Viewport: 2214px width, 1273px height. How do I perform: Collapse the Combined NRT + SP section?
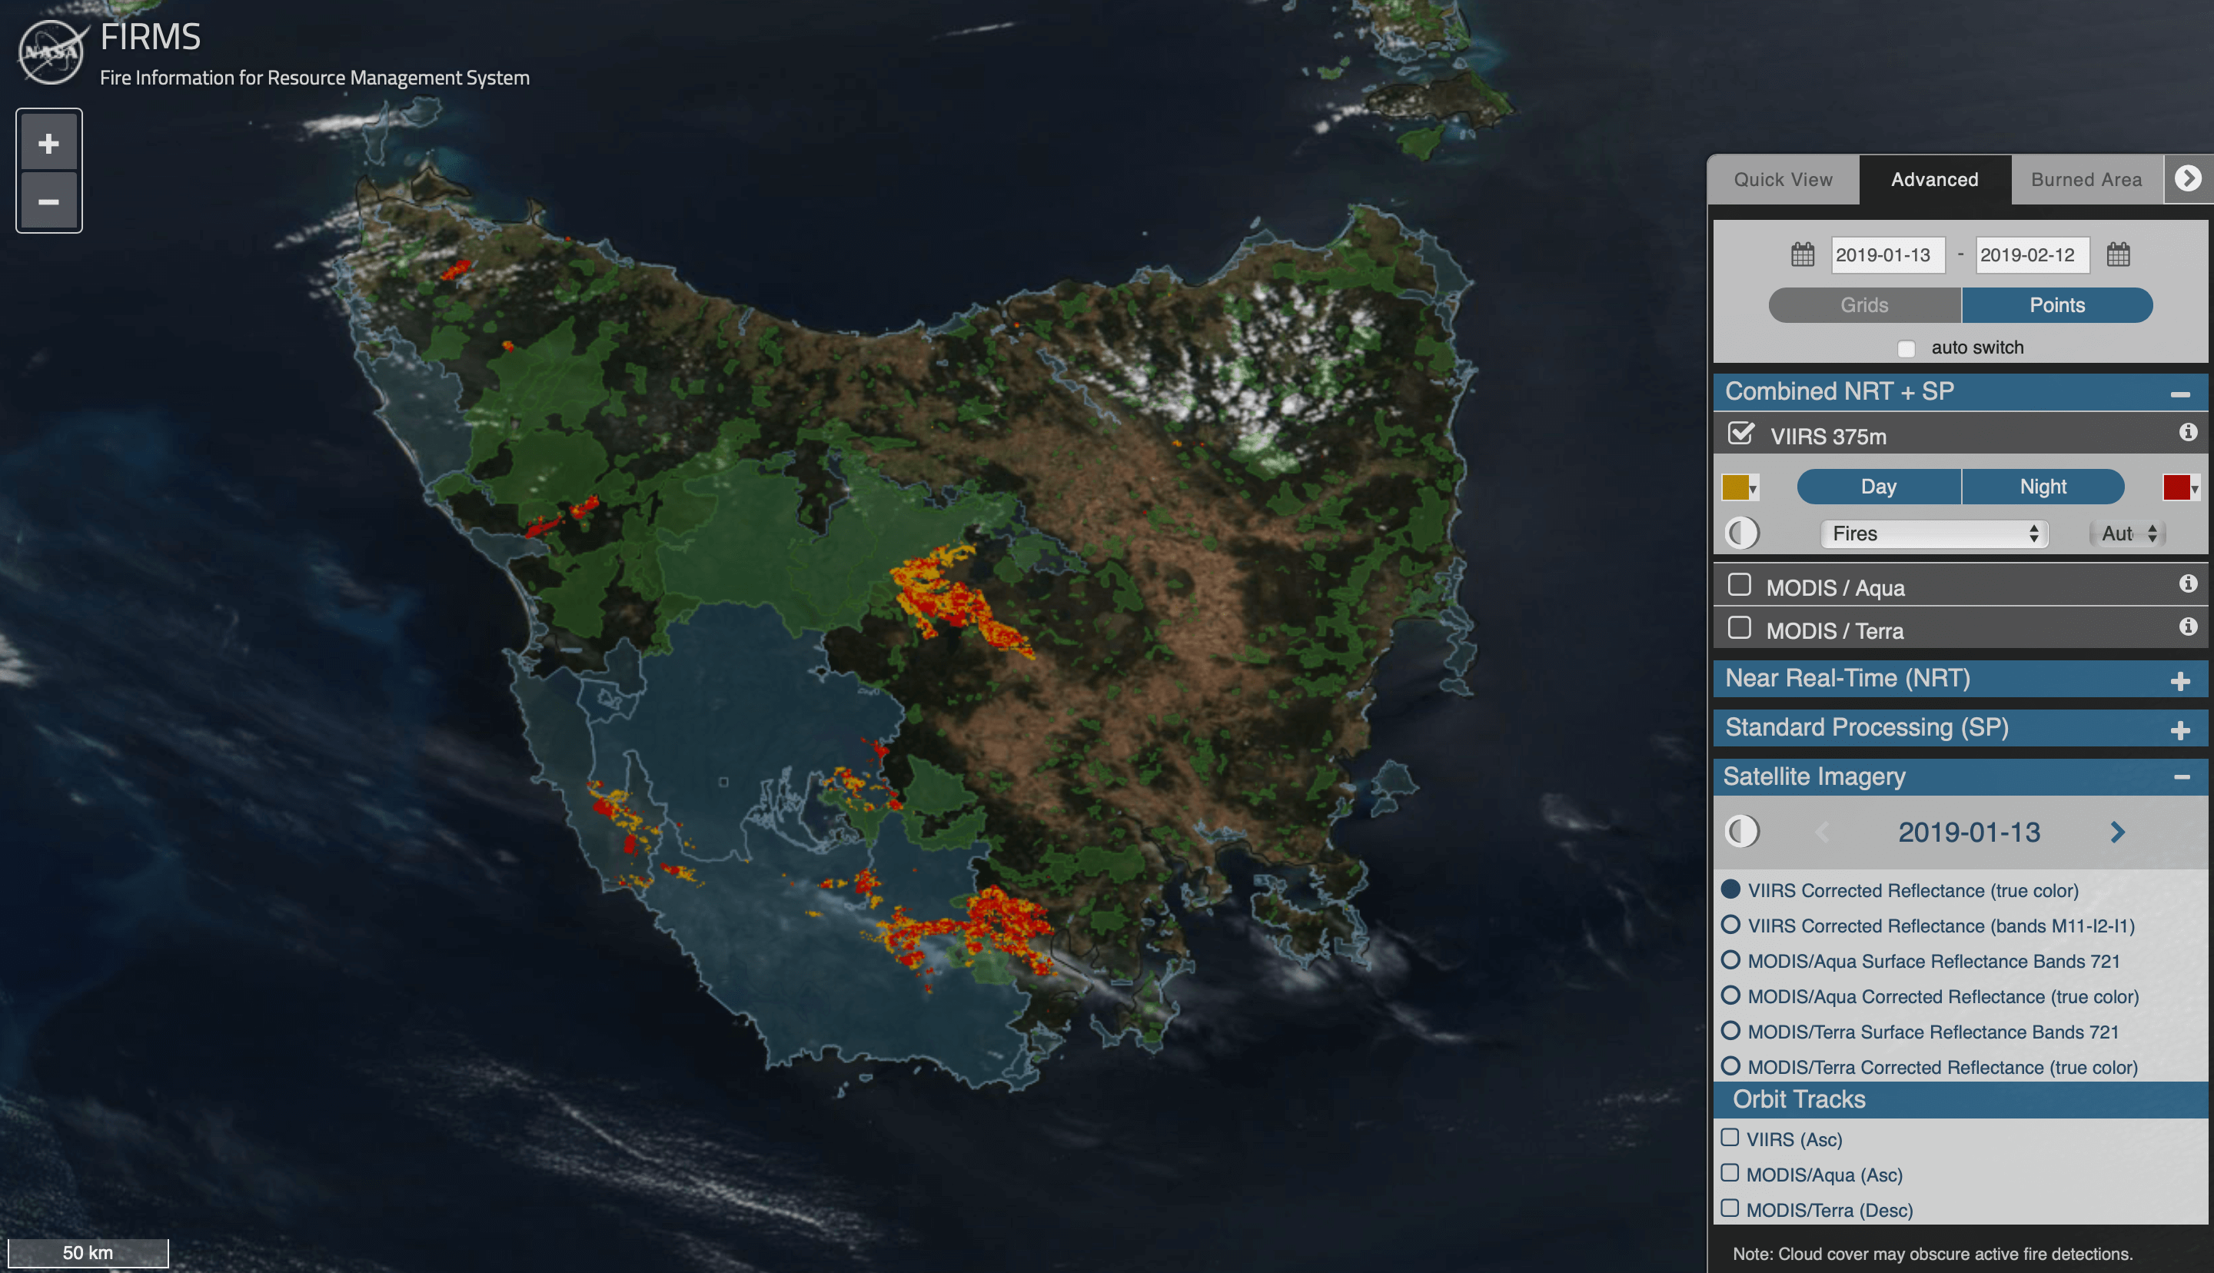[2180, 394]
